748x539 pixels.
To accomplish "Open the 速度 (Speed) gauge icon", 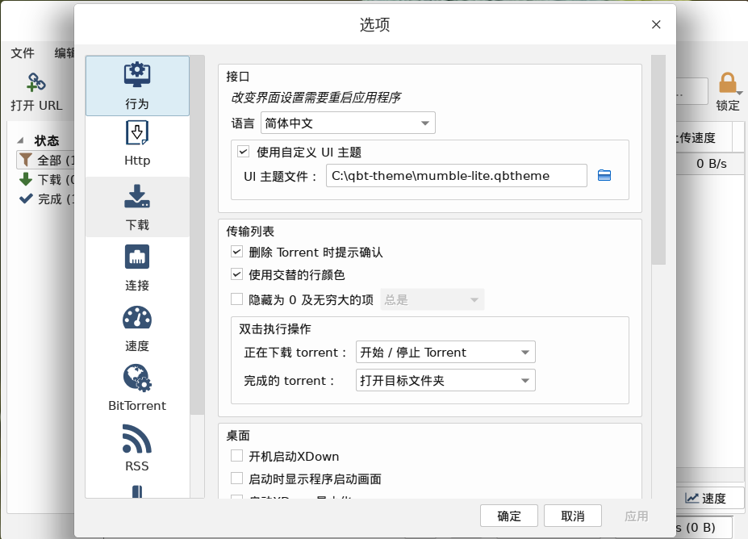I will coord(137,318).
